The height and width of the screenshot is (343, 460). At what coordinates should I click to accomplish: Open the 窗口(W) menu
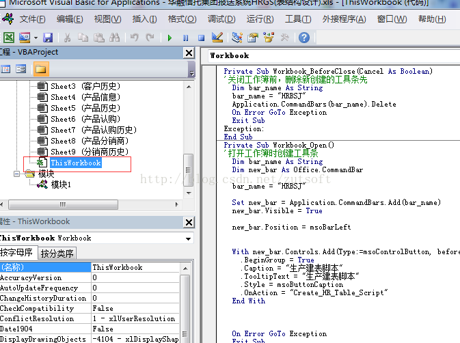[x=392, y=19]
